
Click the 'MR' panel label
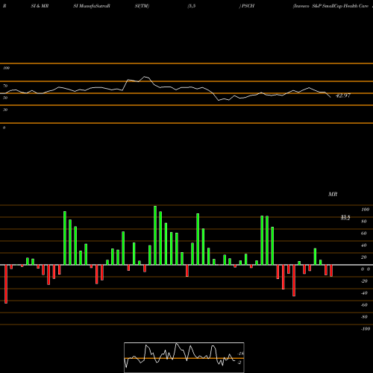coord(333,194)
